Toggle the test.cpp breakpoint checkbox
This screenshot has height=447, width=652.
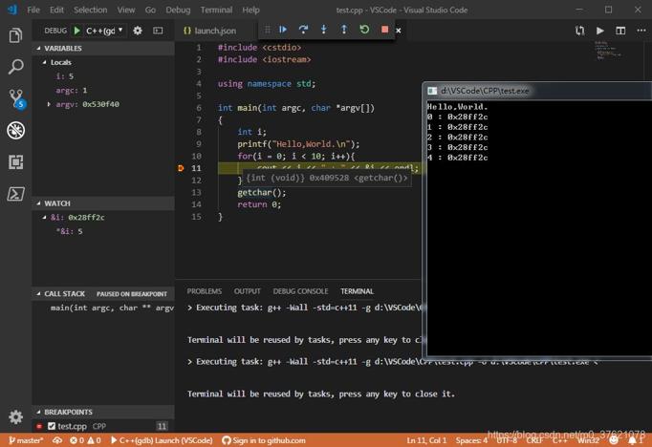(52, 426)
